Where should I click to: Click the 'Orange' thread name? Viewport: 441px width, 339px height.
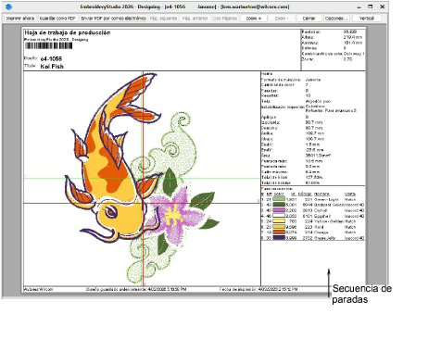(x=321, y=232)
